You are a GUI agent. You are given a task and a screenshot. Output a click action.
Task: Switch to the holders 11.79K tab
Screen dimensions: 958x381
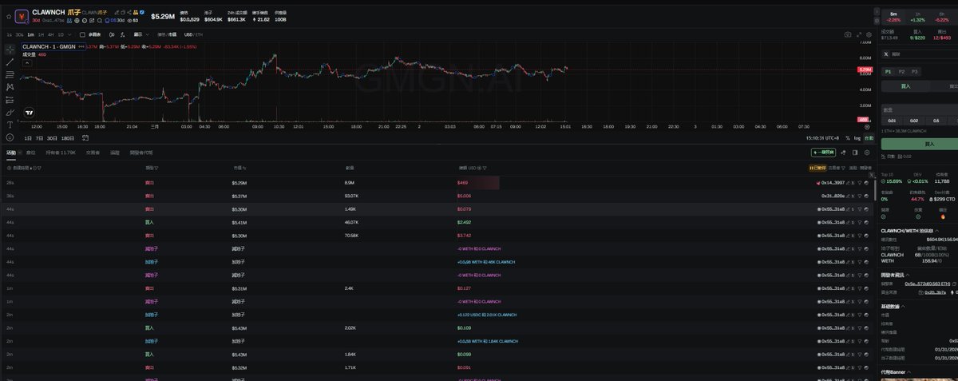click(x=61, y=152)
